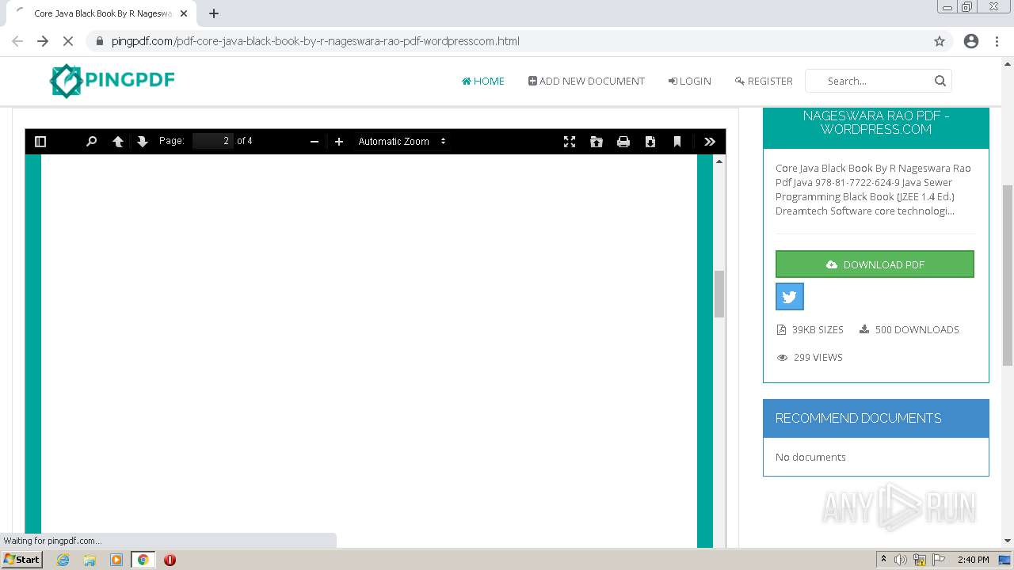1014x570 pixels.
Task: Open Internet Explorer from taskbar
Action: click(x=63, y=560)
